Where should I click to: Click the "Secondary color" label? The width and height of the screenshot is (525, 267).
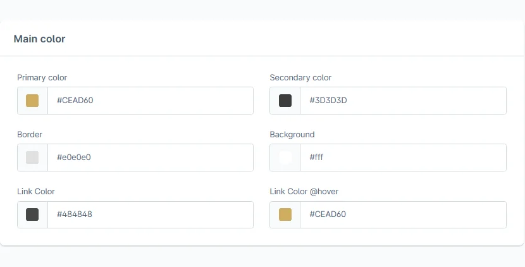click(300, 78)
